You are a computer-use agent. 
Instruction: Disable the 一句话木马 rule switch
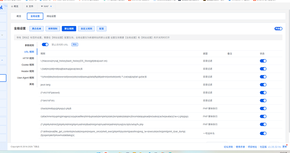[263, 133]
